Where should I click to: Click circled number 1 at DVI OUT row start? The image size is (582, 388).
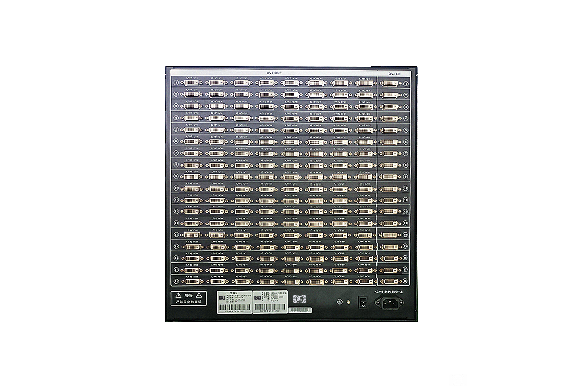click(176, 83)
